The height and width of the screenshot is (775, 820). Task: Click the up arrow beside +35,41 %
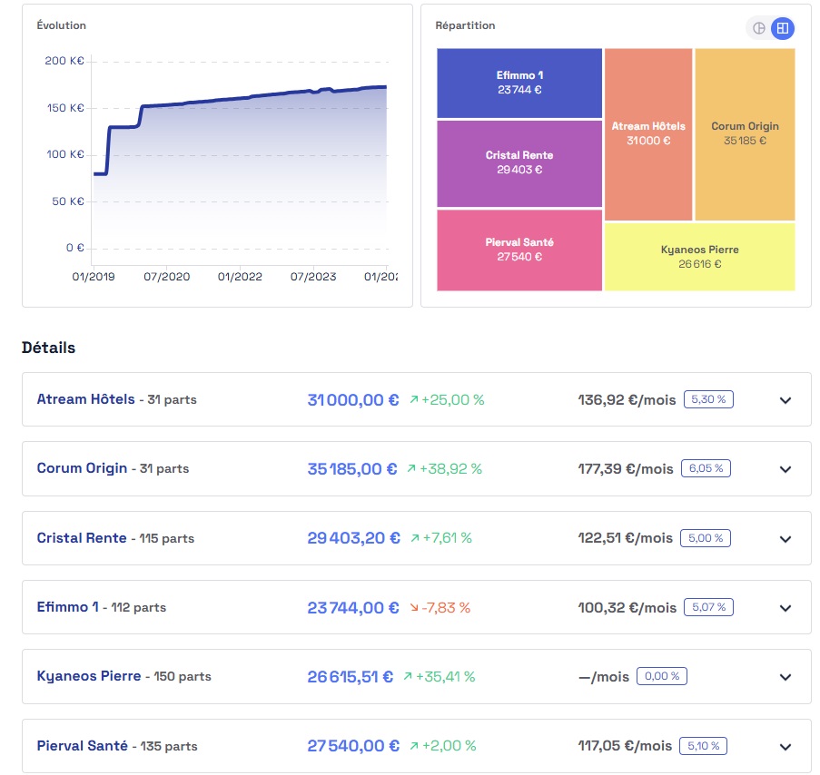408,677
